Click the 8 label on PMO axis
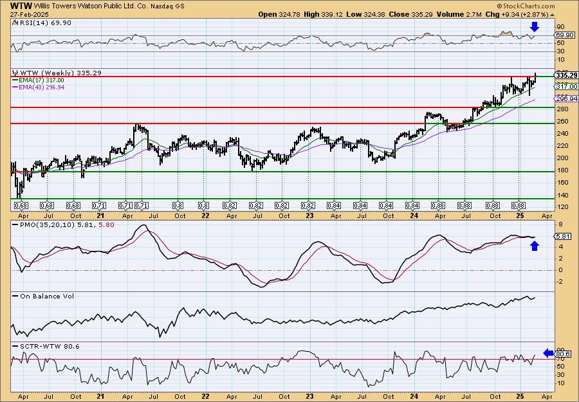 560,224
